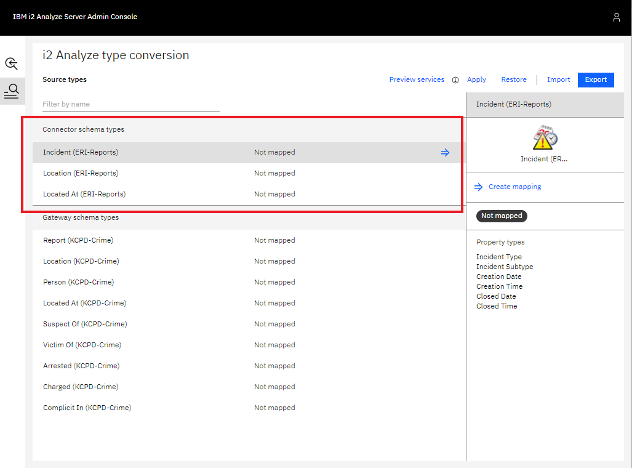Open the search-zoom sidebar icon

12,63
